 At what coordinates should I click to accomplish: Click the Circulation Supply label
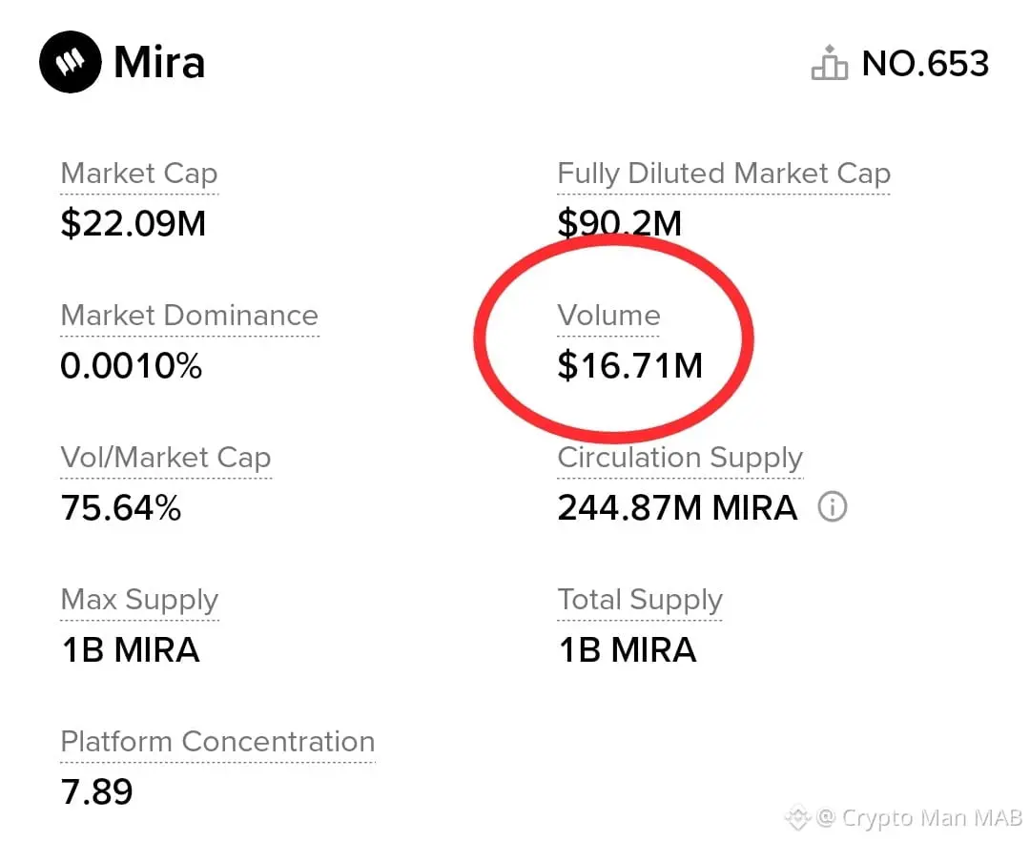pyautogui.click(x=680, y=458)
